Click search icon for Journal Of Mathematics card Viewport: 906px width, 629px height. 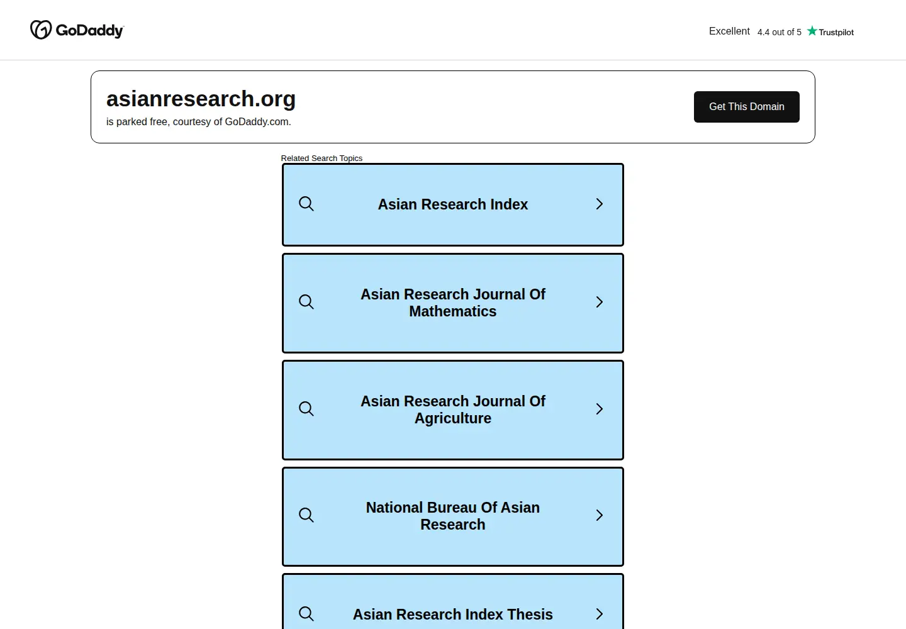306,302
